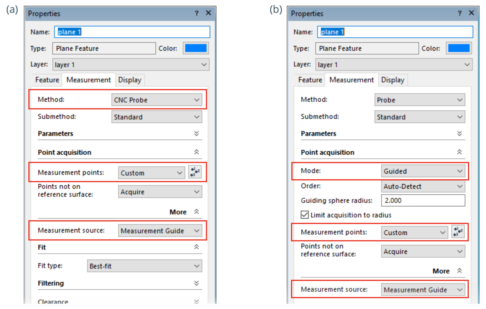Viewport: 486px width, 309px height.
Task: Click the help question mark in dialog (a)
Action: click(197, 13)
